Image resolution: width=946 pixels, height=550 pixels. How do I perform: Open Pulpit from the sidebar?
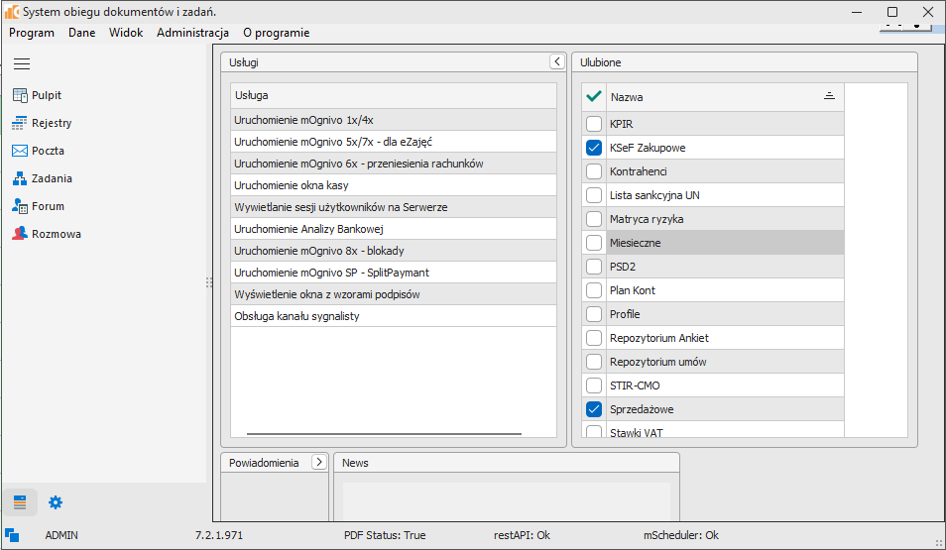37,95
